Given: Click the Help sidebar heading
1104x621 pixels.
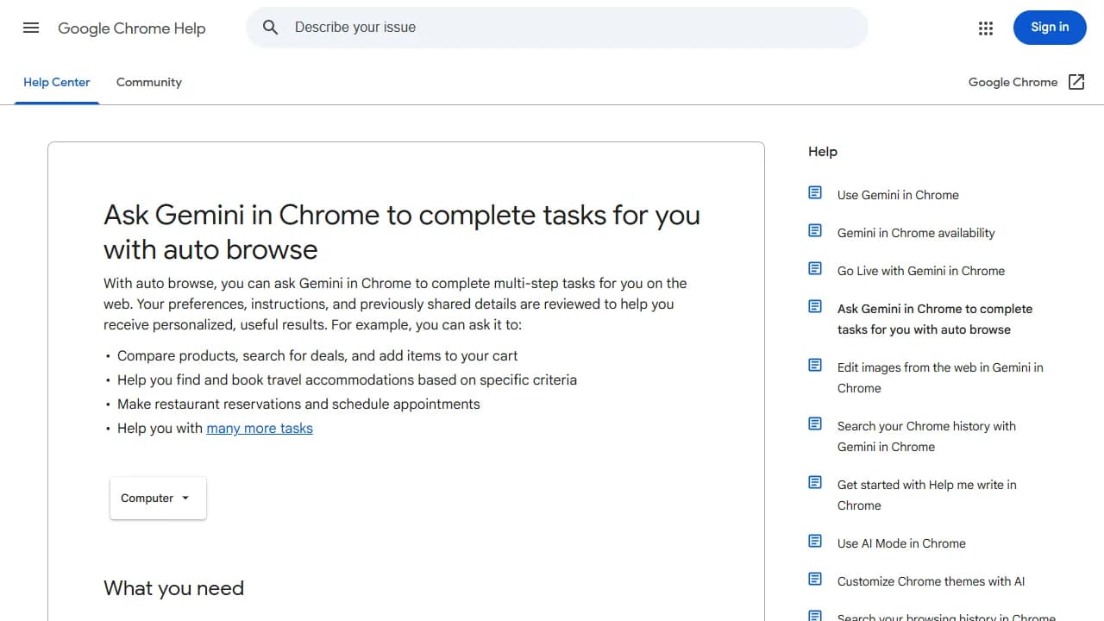Looking at the screenshot, I should click(823, 152).
